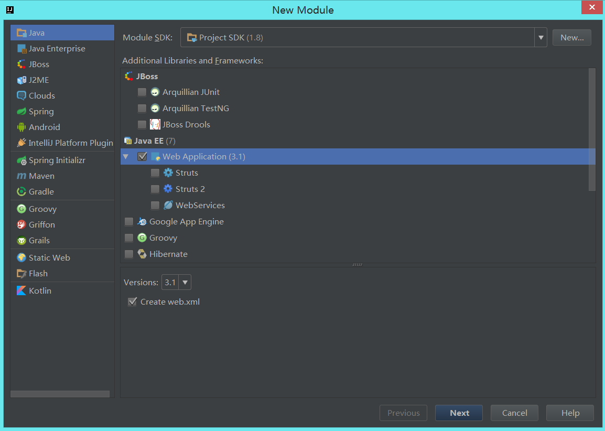Open the Module SDK dropdown arrow
605x431 pixels.
[541, 37]
